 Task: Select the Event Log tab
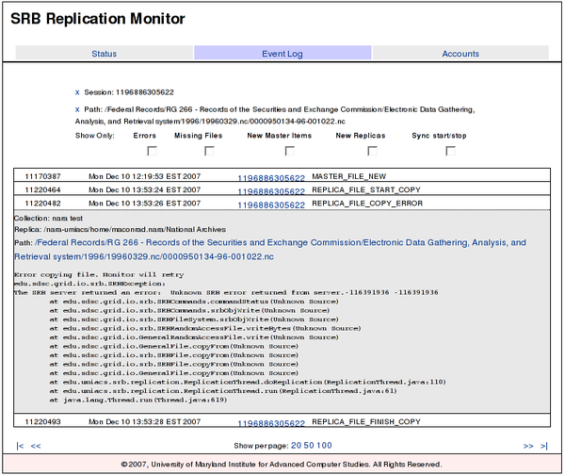[282, 54]
